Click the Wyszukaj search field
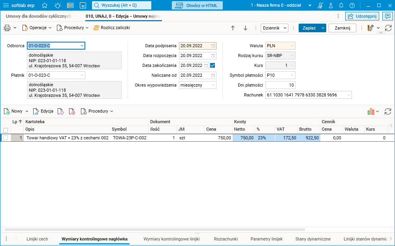This screenshot has width=395, height=246. [x=122, y=5]
